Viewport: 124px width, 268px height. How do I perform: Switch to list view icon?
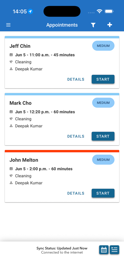[114, 250]
